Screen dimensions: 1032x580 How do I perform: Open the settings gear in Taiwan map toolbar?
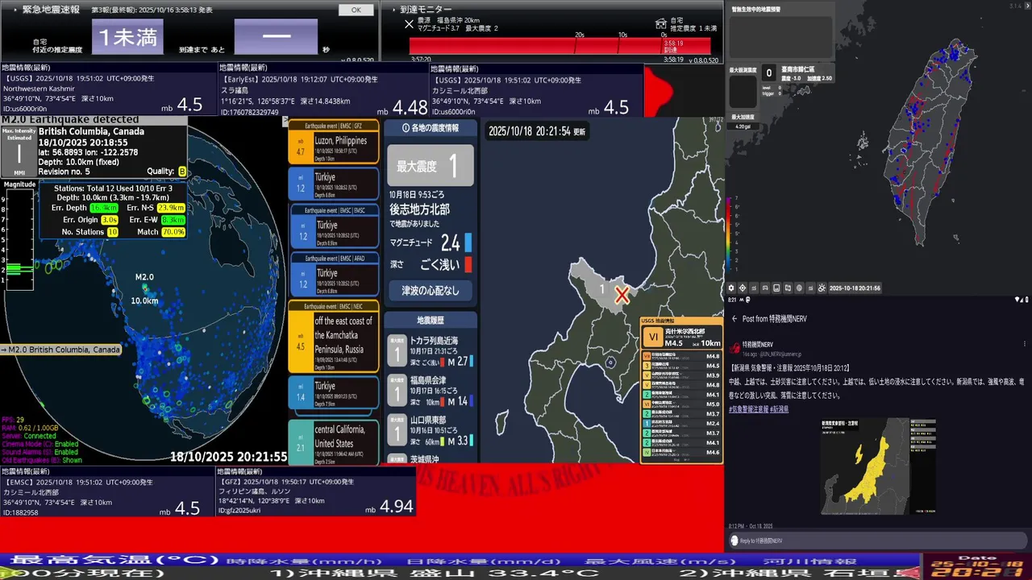731,288
